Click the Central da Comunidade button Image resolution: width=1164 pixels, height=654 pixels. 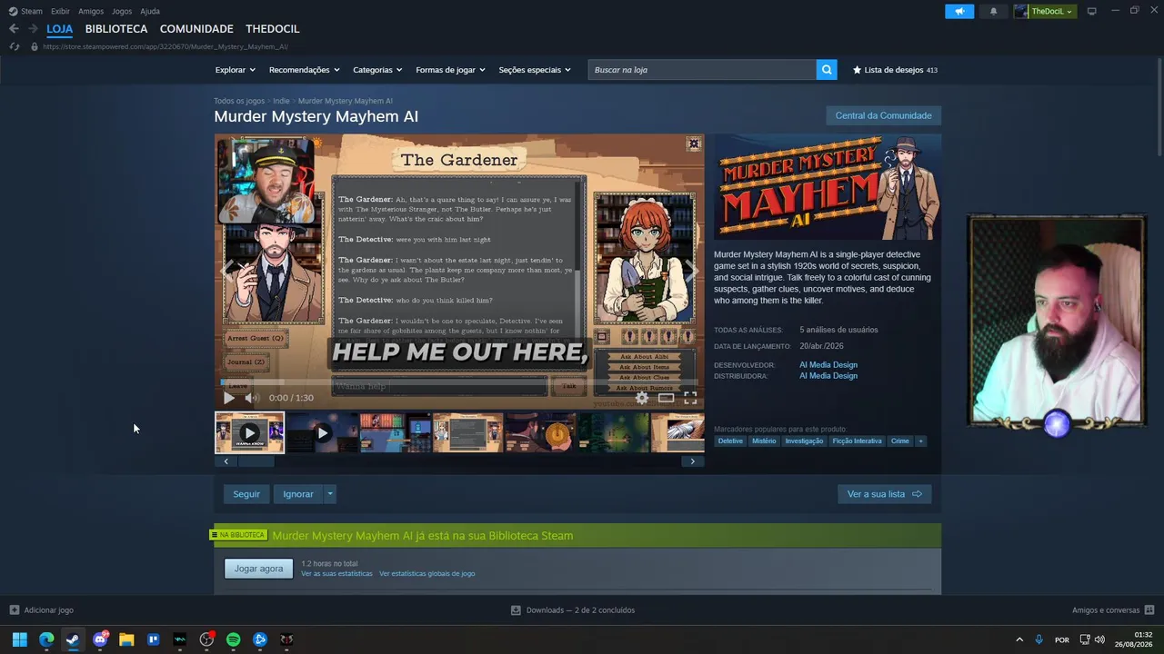coord(883,115)
